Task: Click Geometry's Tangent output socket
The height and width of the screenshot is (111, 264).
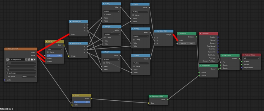Action: [x=218, y=43]
